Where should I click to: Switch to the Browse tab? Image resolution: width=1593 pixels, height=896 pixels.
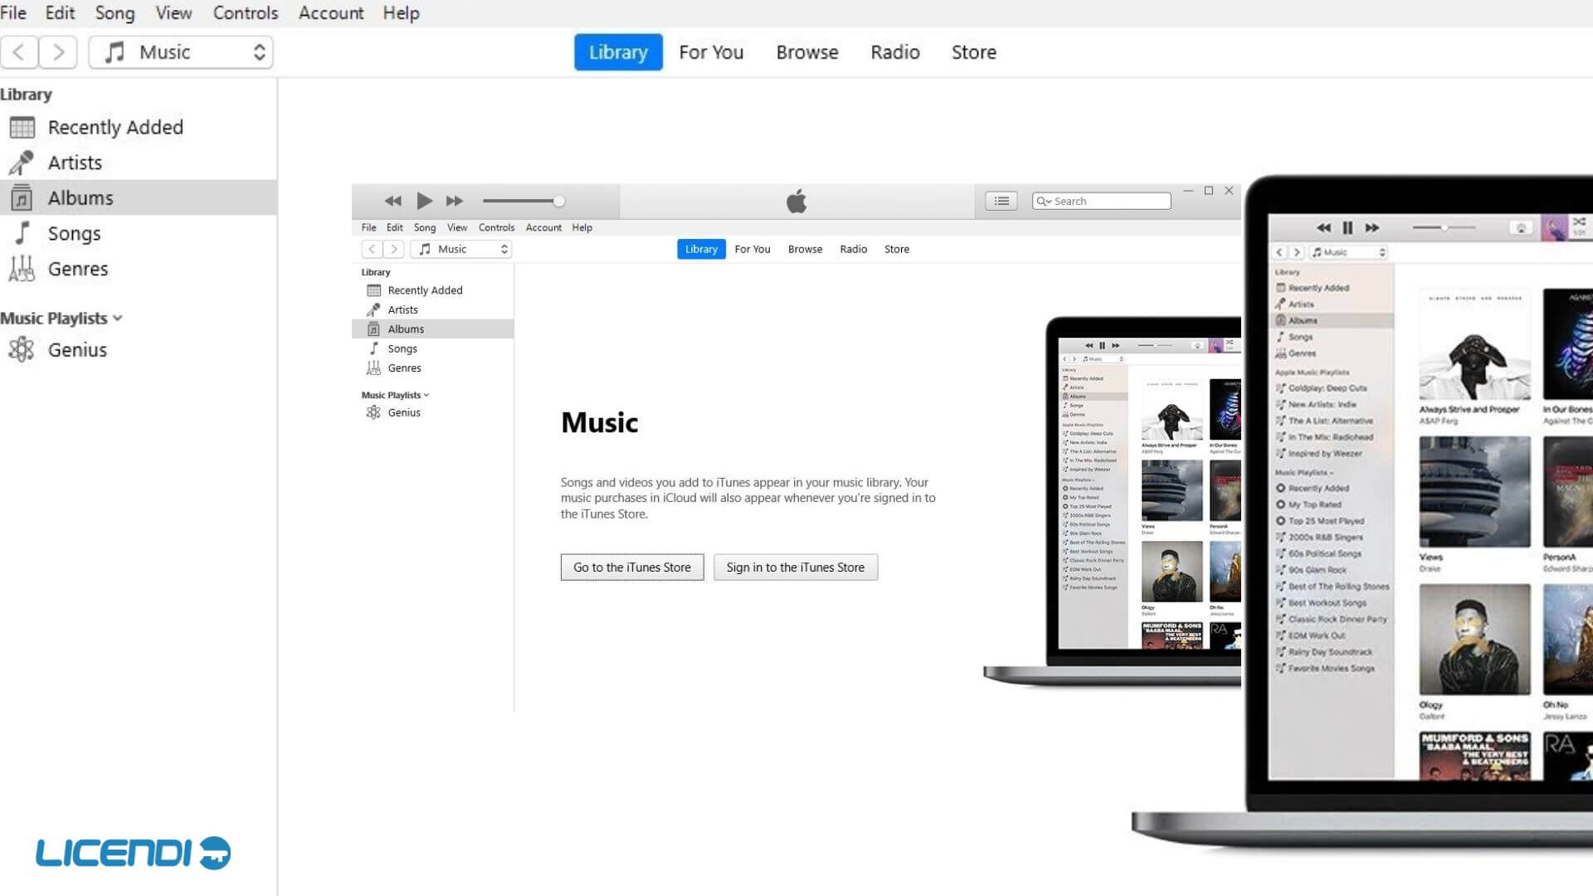(x=807, y=51)
